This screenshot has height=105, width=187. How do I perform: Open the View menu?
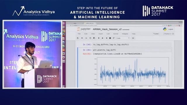coord(93,34)
